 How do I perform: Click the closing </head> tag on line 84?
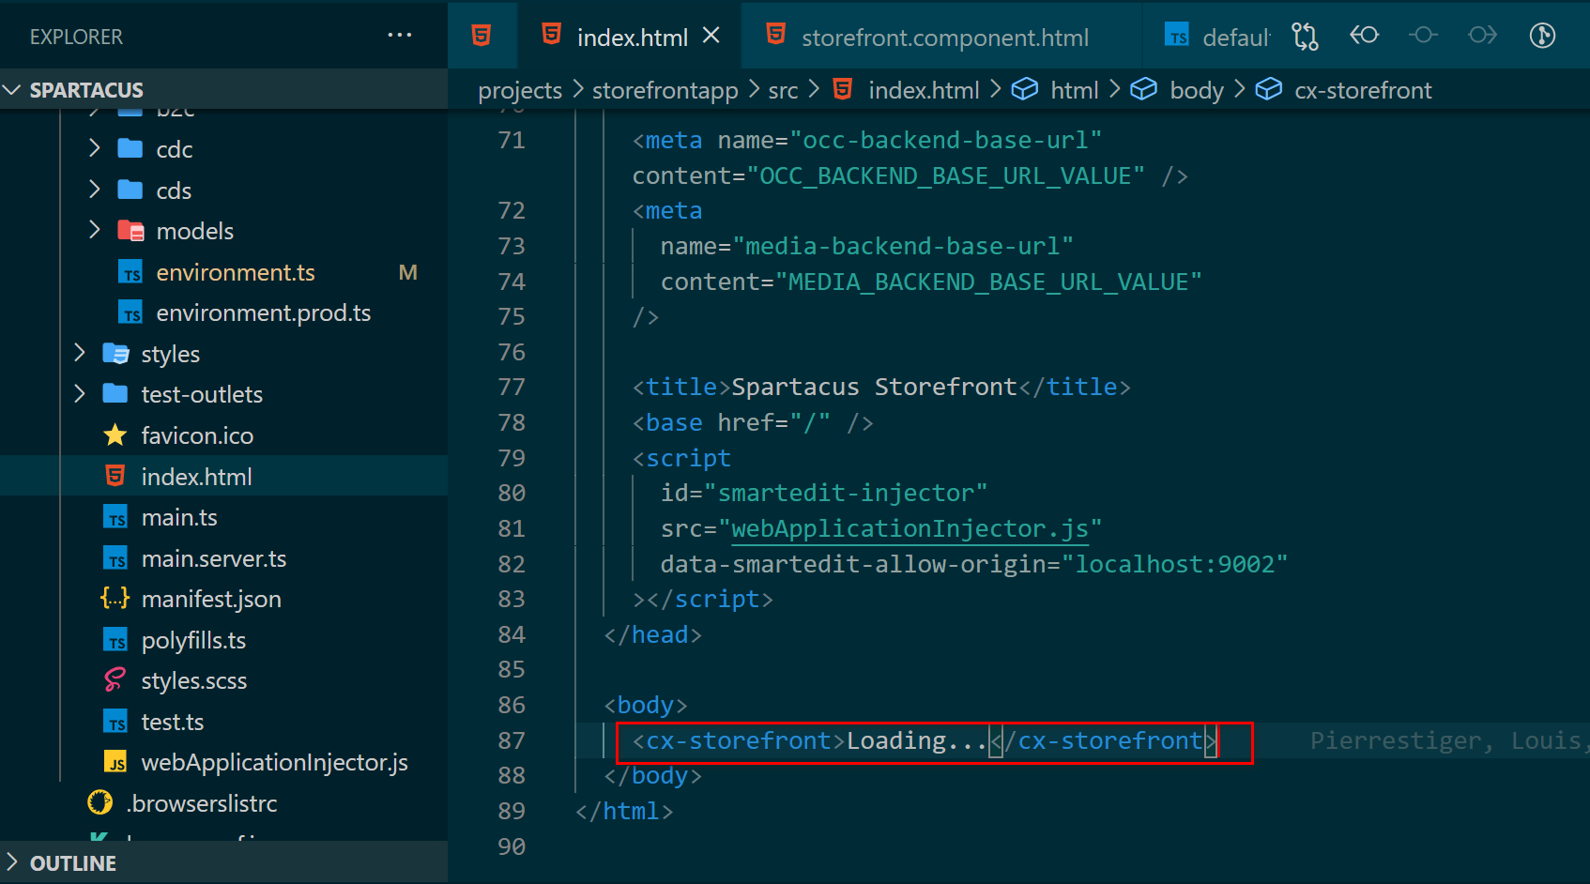pyautogui.click(x=652, y=634)
